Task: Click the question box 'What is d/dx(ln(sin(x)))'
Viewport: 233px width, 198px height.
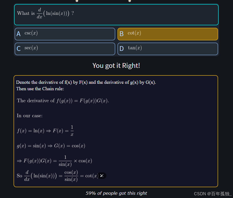Action: pos(116,15)
